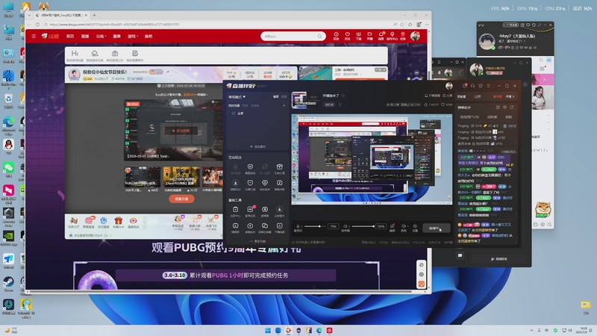Click the microphone icon beside the 70% slider
The width and height of the screenshot is (597, 336).
pyautogui.click(x=298, y=226)
